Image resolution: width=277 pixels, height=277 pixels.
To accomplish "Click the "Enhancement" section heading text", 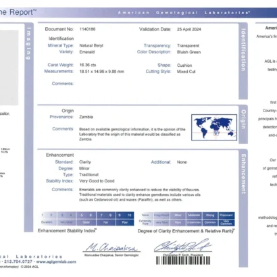I will point(59,155).
